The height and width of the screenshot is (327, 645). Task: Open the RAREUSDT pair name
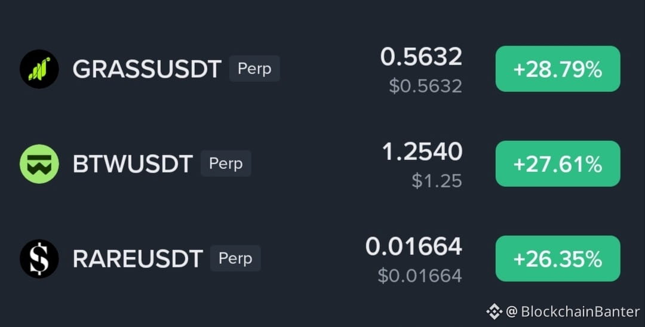pos(137,259)
